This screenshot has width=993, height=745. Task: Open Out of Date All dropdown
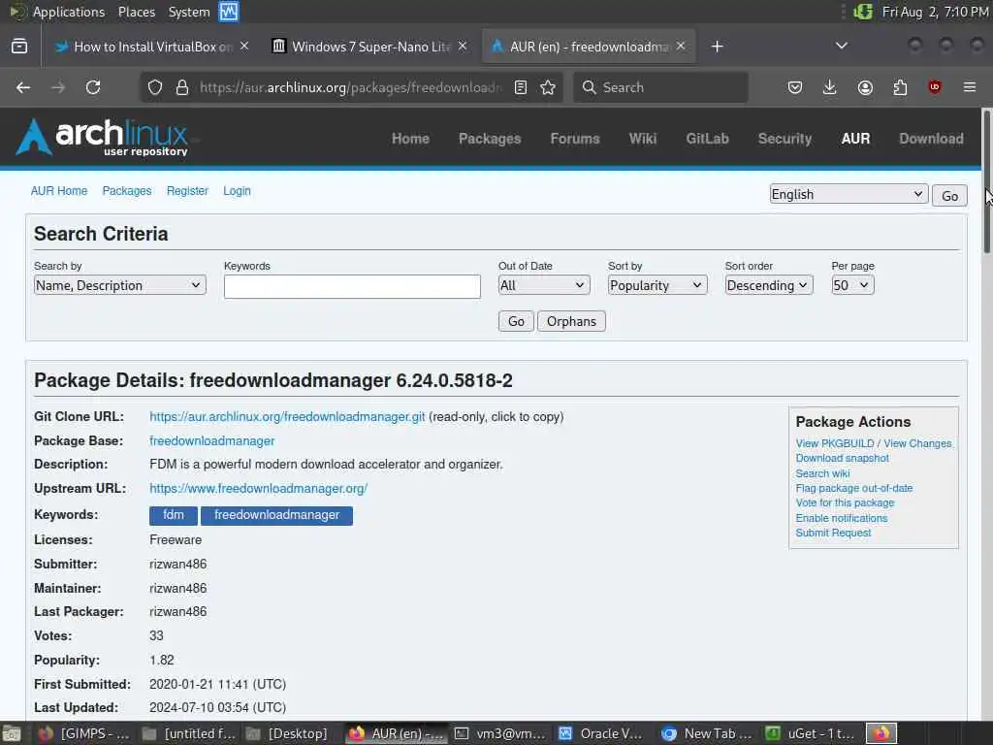pos(544,285)
